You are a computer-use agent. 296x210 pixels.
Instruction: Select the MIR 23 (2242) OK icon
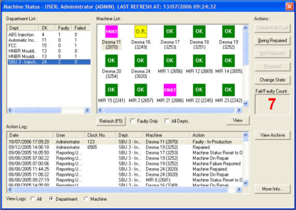pyautogui.click(x=229, y=90)
